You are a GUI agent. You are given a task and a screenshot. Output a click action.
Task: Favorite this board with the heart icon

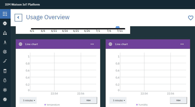[191, 18]
